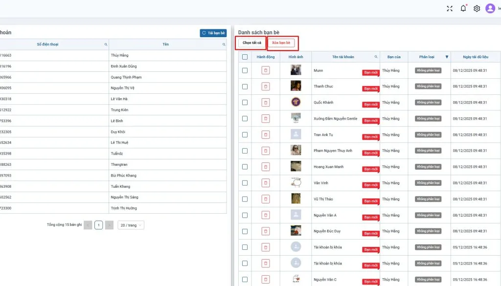501x286 pixels.
Task: Click previous page arrow in pagination
Action: pyautogui.click(x=88, y=225)
